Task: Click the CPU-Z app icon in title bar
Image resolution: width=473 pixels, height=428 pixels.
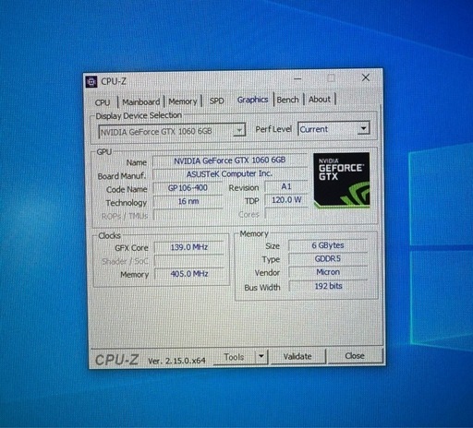Action: (91, 82)
